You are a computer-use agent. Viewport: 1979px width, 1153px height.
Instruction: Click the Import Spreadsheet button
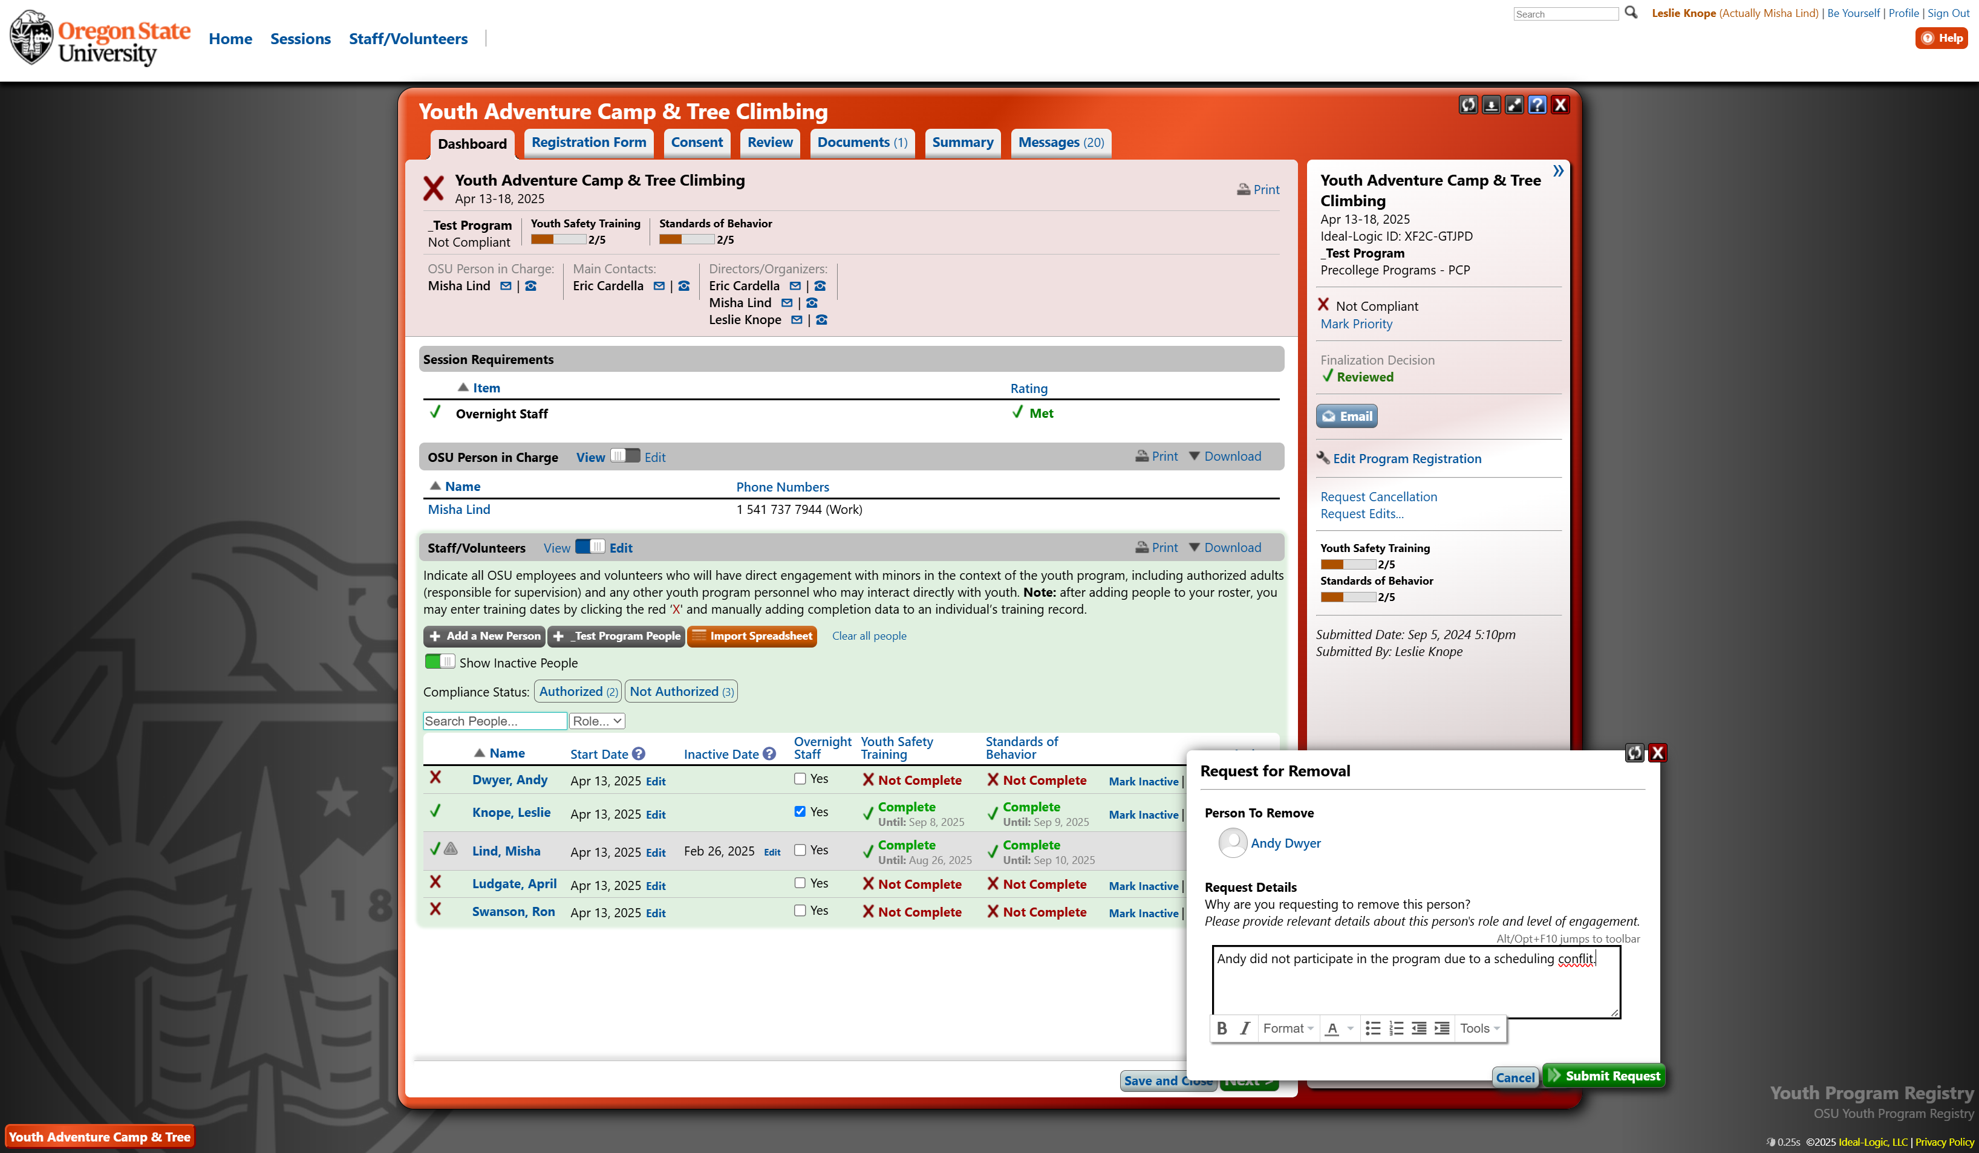pyautogui.click(x=752, y=636)
